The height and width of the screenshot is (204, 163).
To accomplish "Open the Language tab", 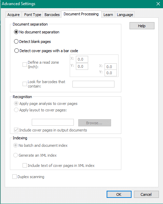I will [125, 15].
